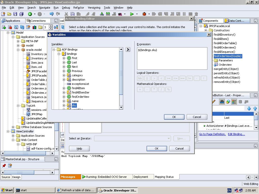Confirm Variables dialog with OK
259x194 pixels.
click(174, 117)
